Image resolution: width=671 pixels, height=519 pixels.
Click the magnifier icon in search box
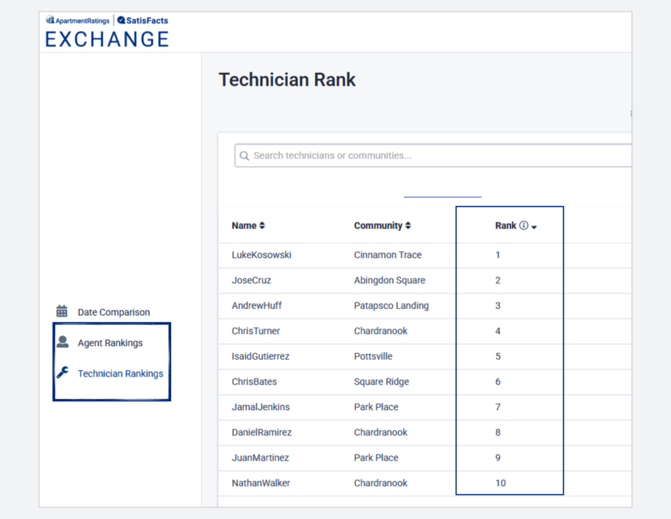click(x=244, y=156)
